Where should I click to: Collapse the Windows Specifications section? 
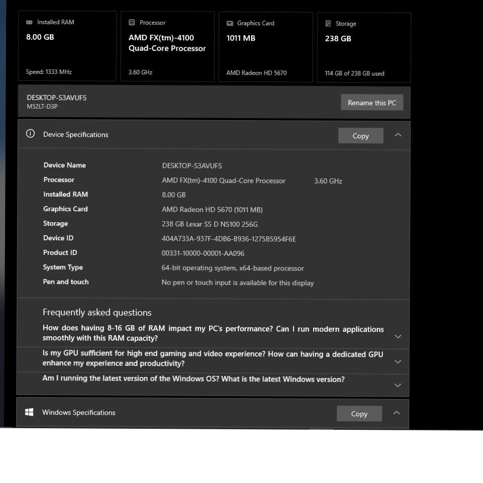(396, 413)
